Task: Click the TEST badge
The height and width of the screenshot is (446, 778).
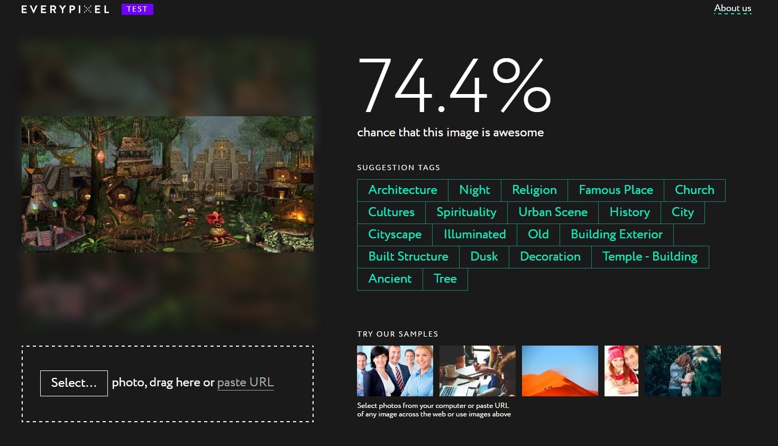Action: 137,10
